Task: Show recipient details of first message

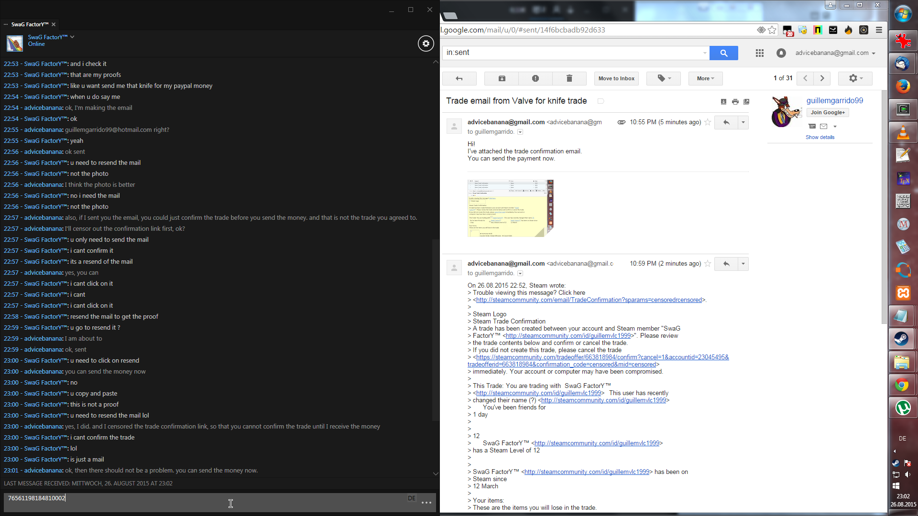Action: click(520, 132)
